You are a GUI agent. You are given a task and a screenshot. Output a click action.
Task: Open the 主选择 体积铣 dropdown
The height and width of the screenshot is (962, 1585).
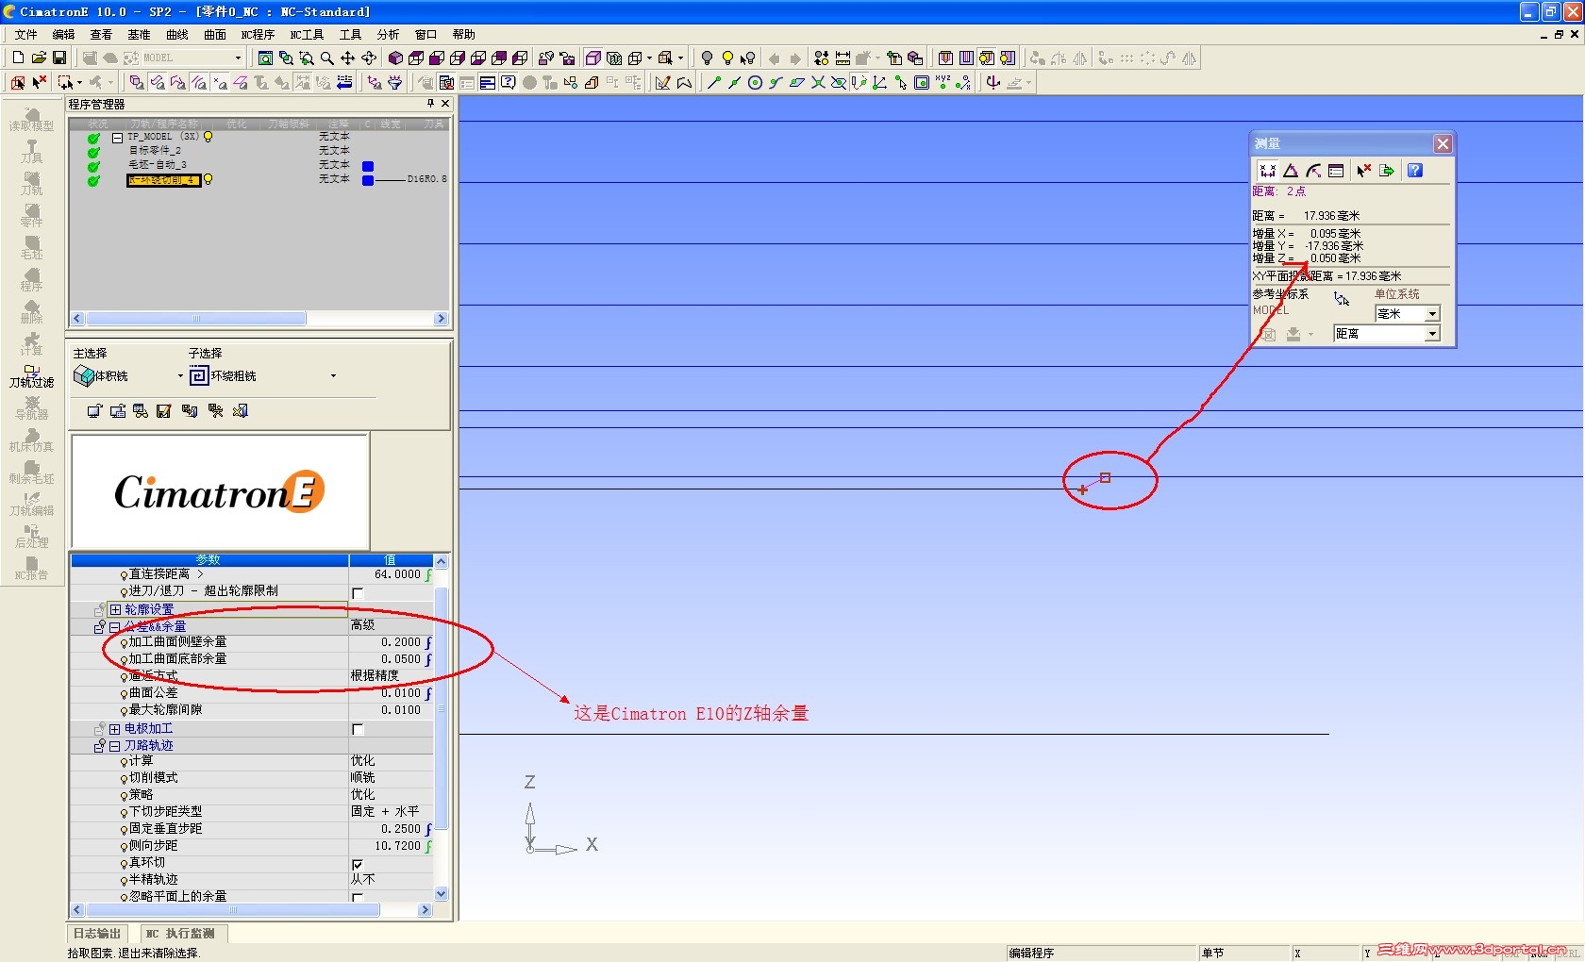coord(180,376)
